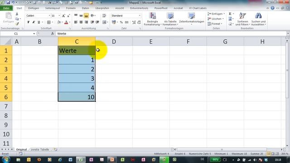
Task: Toggle underline formatting U
Action: point(39,22)
